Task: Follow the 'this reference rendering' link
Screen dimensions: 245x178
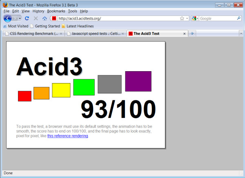Action: tap(68, 136)
